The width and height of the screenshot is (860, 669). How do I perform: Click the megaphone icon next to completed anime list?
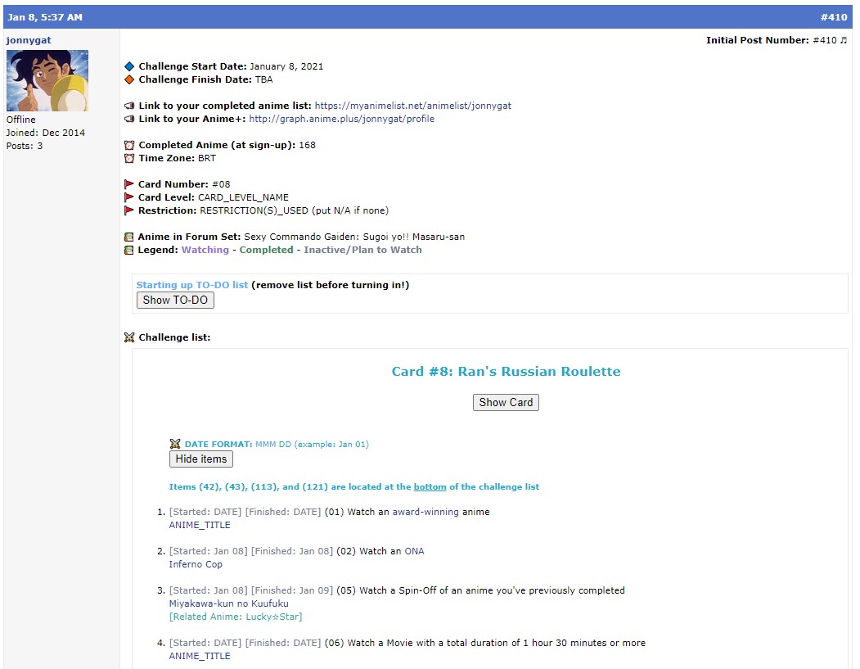[129, 105]
